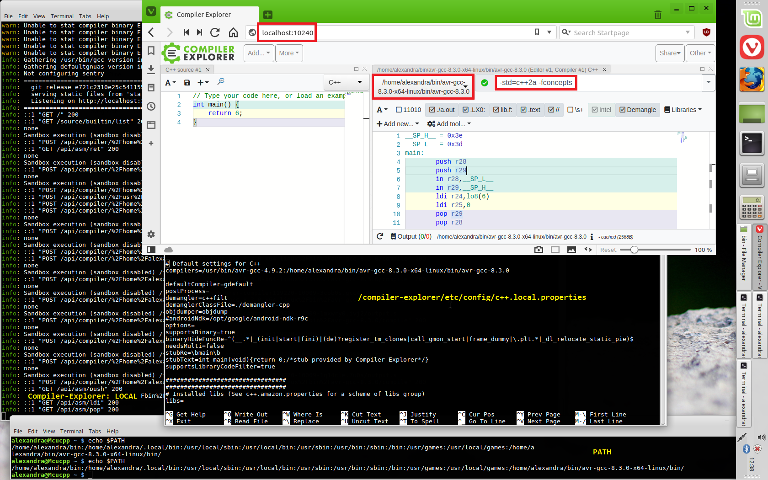Toggle the Demangle option
The height and width of the screenshot is (480, 768).
[x=637, y=110]
